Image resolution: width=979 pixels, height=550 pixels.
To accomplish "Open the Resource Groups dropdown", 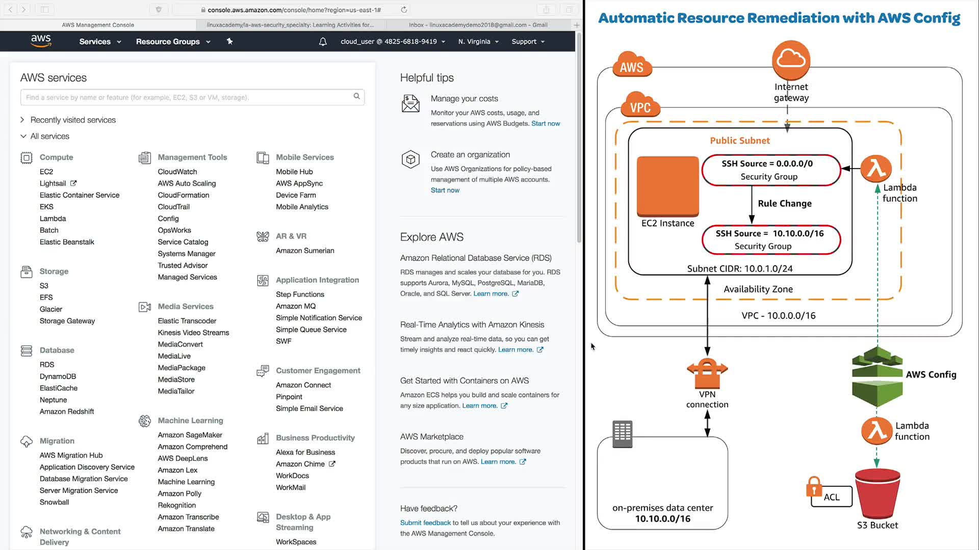I will tap(173, 42).
